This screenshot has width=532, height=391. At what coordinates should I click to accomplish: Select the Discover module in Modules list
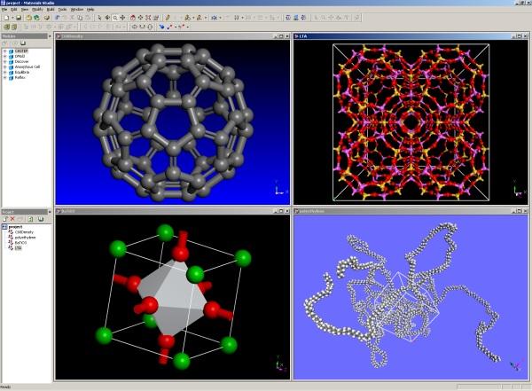(22, 61)
